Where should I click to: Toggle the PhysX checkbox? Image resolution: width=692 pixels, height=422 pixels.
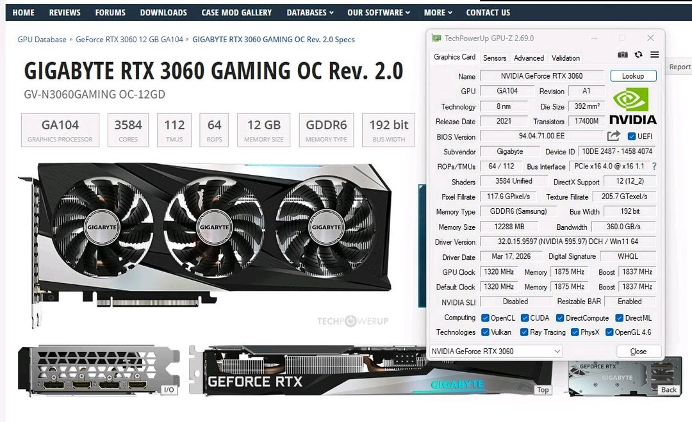tap(575, 332)
